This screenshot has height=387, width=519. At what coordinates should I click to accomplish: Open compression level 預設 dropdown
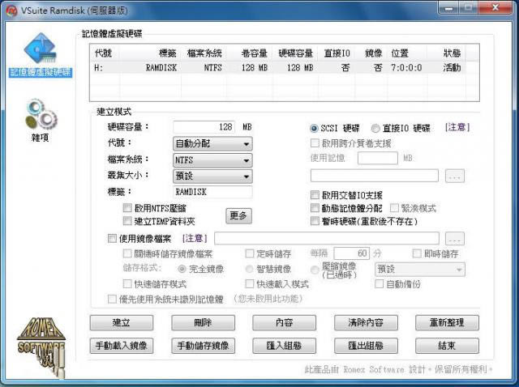[x=420, y=270]
